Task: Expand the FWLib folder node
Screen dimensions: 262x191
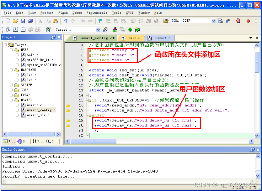Action: pyautogui.click(x=11, y=95)
